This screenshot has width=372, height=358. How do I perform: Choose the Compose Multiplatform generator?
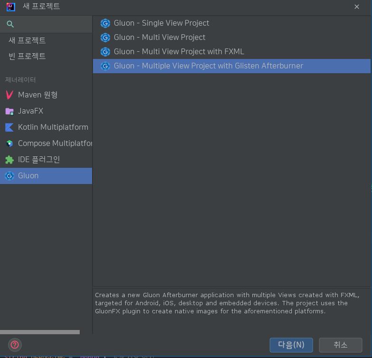[x=46, y=144]
